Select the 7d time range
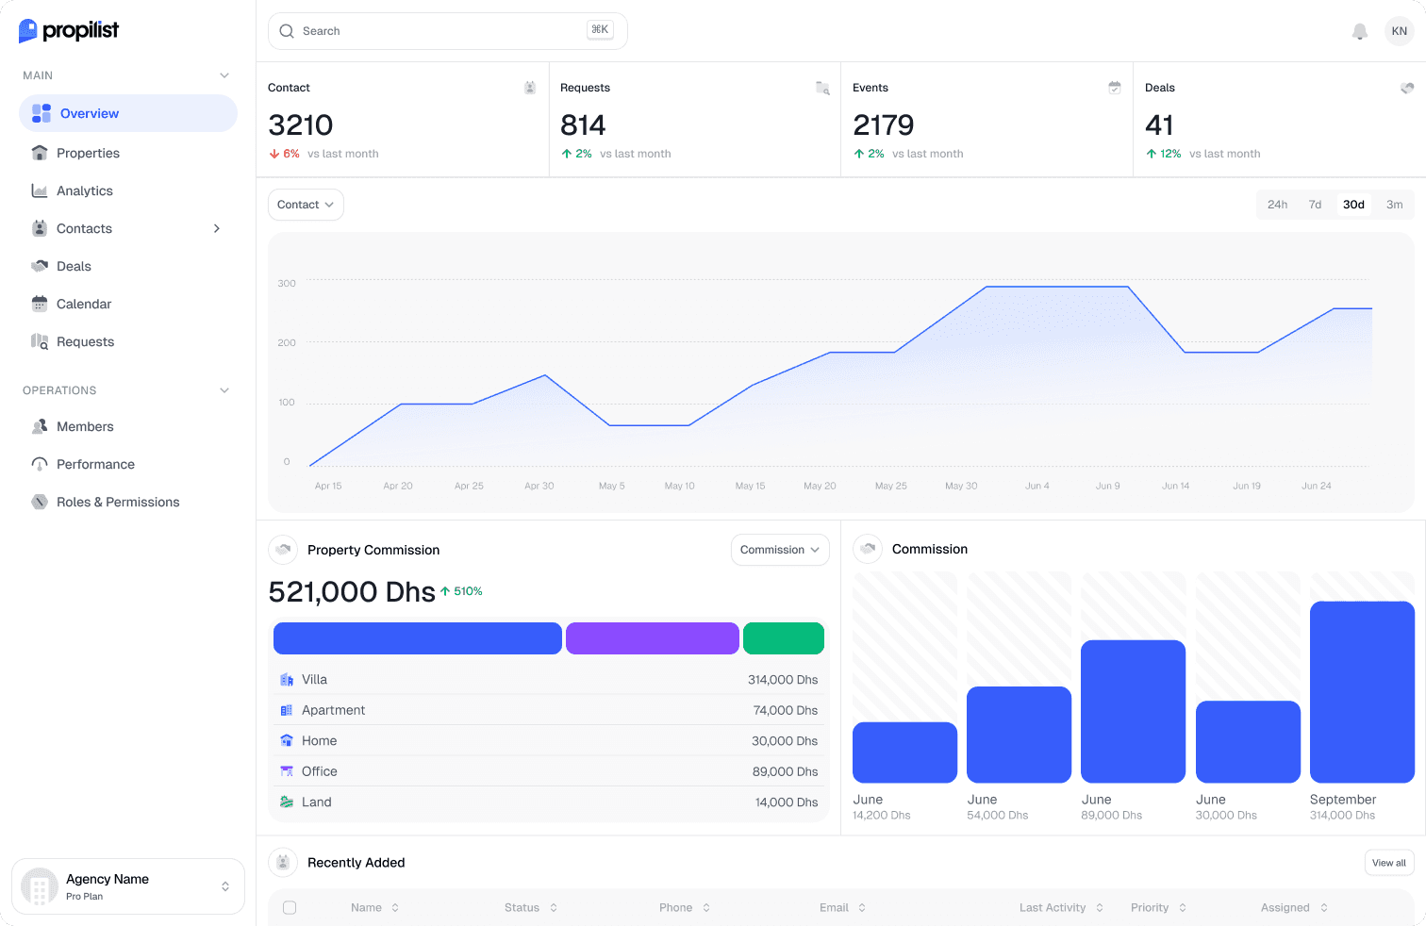This screenshot has width=1426, height=926. (x=1315, y=205)
